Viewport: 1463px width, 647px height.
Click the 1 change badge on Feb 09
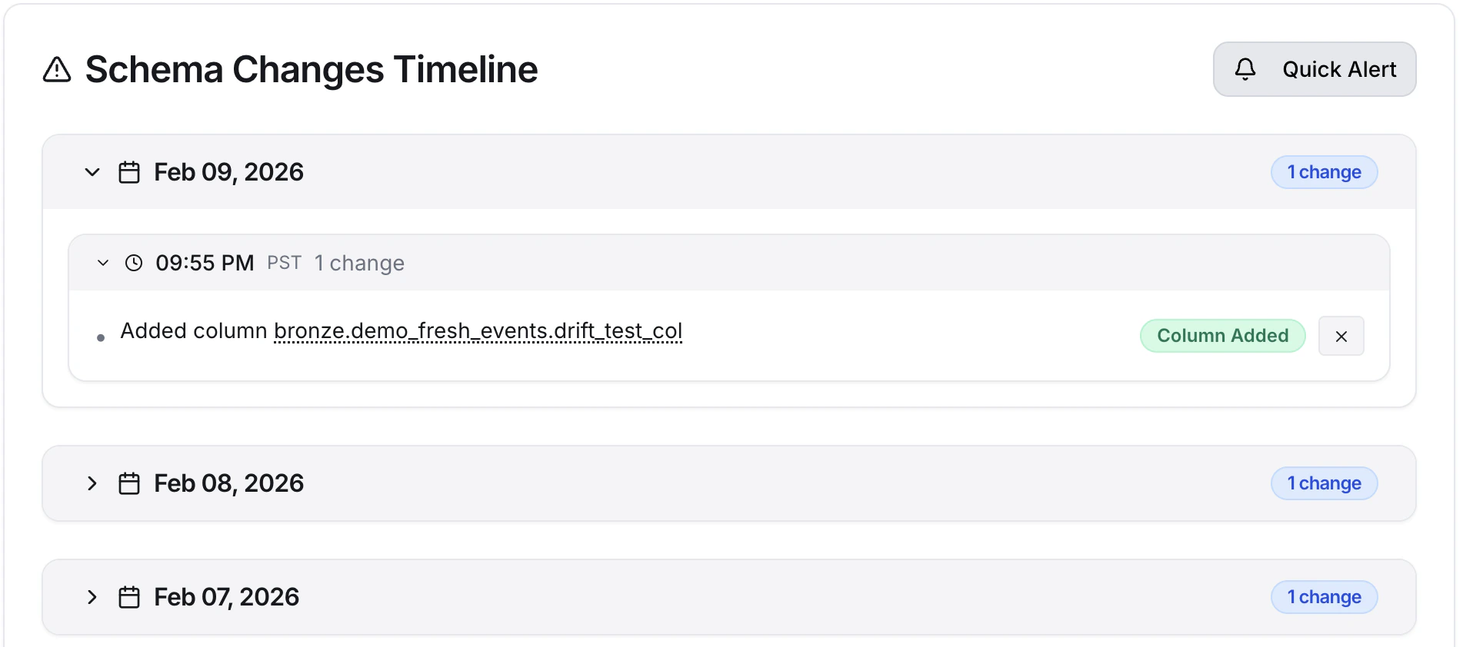1324,171
